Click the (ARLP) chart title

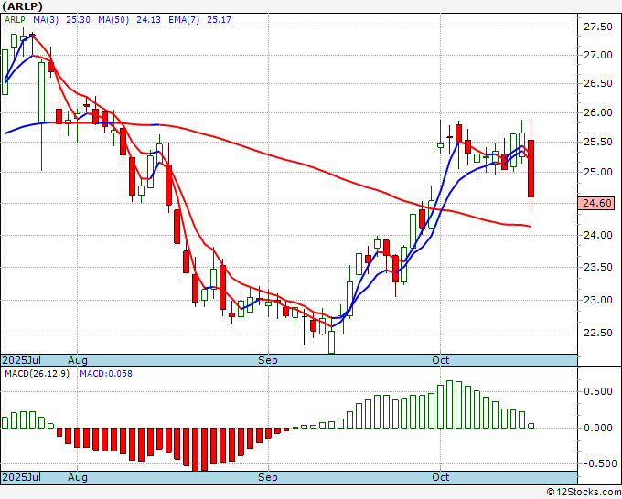(x=22, y=6)
